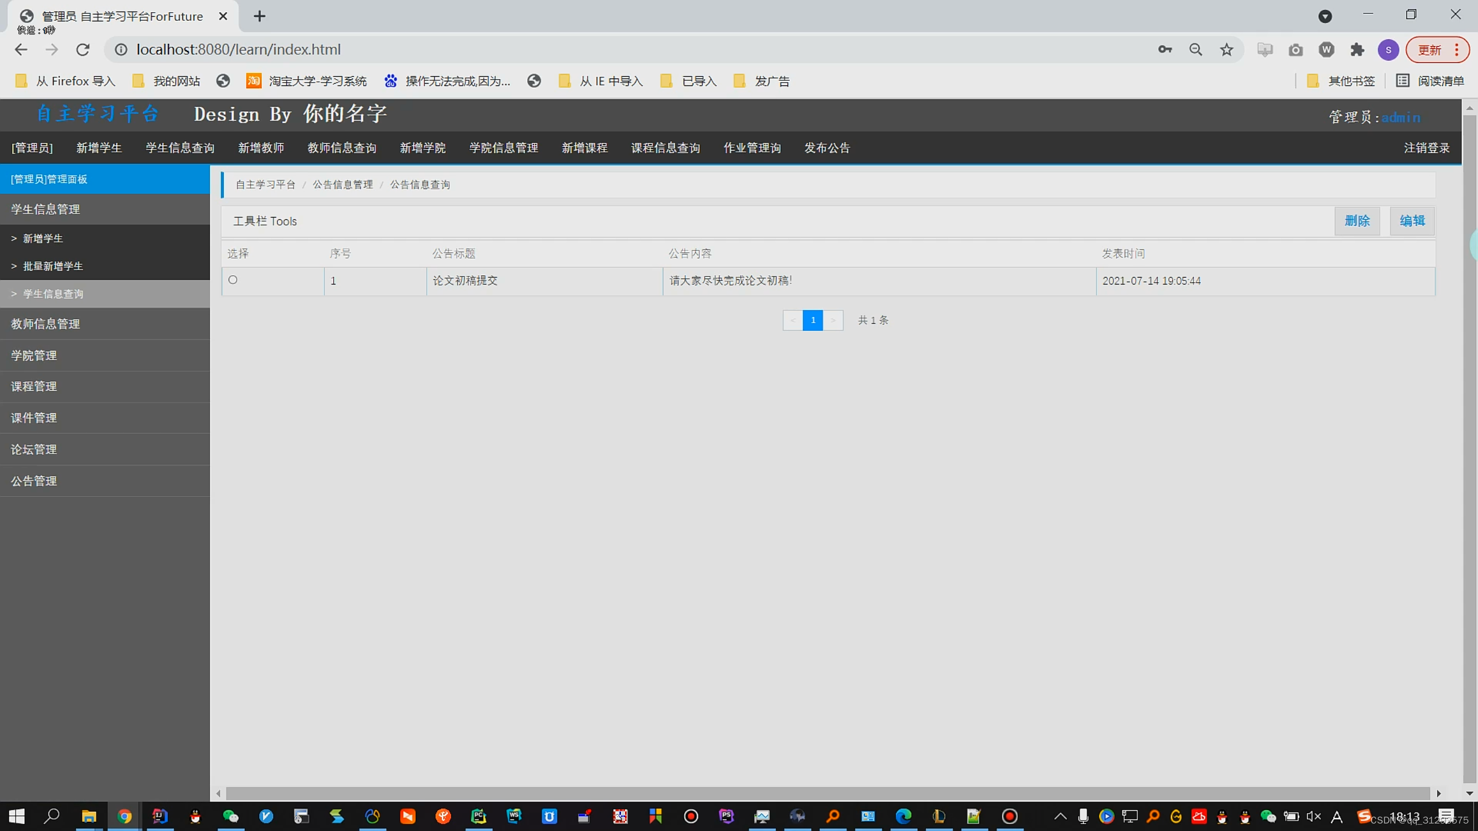Open the purple S profile avatar
This screenshot has height=831, width=1478.
1388,50
